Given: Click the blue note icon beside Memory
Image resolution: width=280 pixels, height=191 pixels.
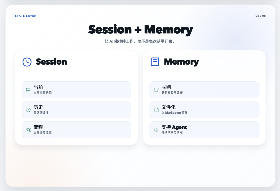Looking at the screenshot, I should coord(155,62).
